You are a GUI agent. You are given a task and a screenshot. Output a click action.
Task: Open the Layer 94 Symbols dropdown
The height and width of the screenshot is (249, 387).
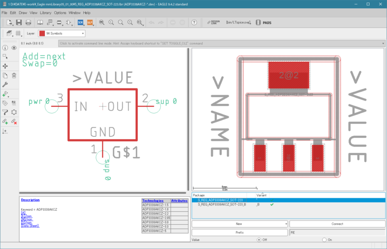62,33
